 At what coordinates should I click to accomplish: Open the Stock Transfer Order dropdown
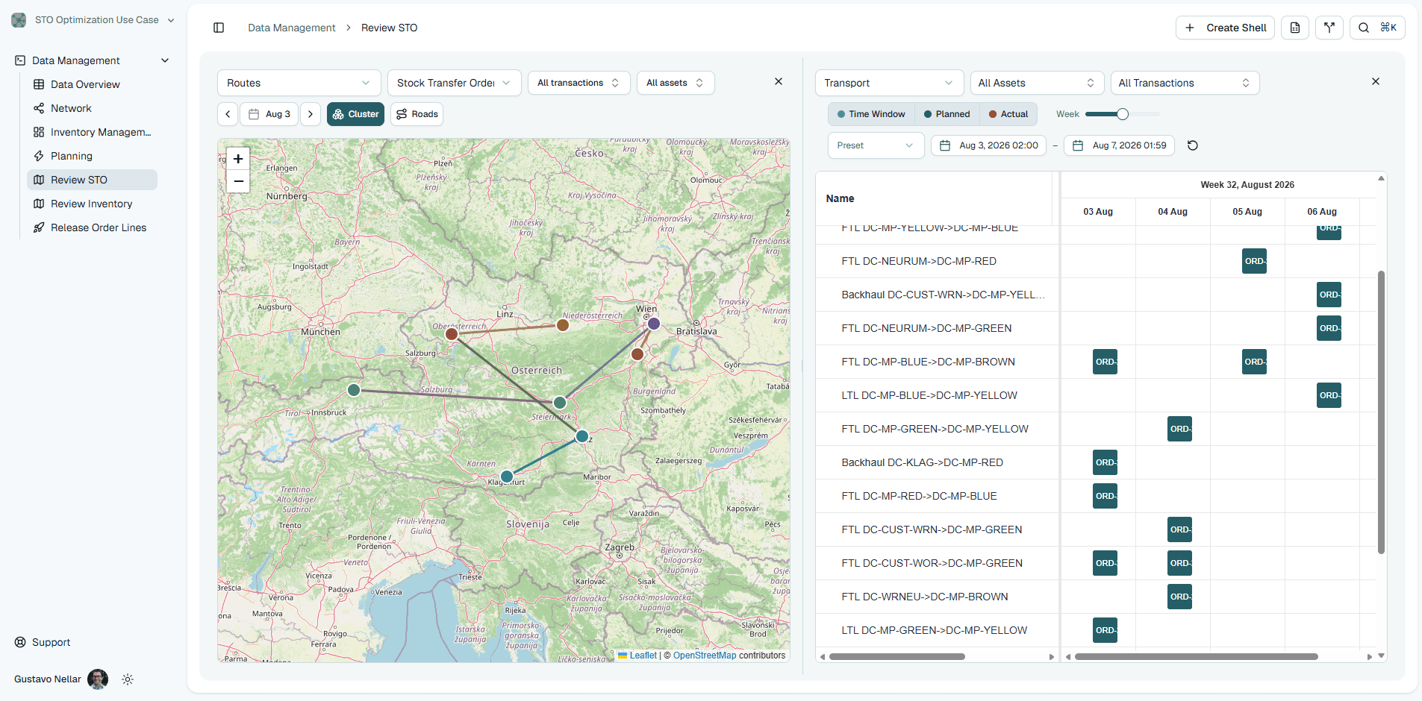[x=454, y=83]
